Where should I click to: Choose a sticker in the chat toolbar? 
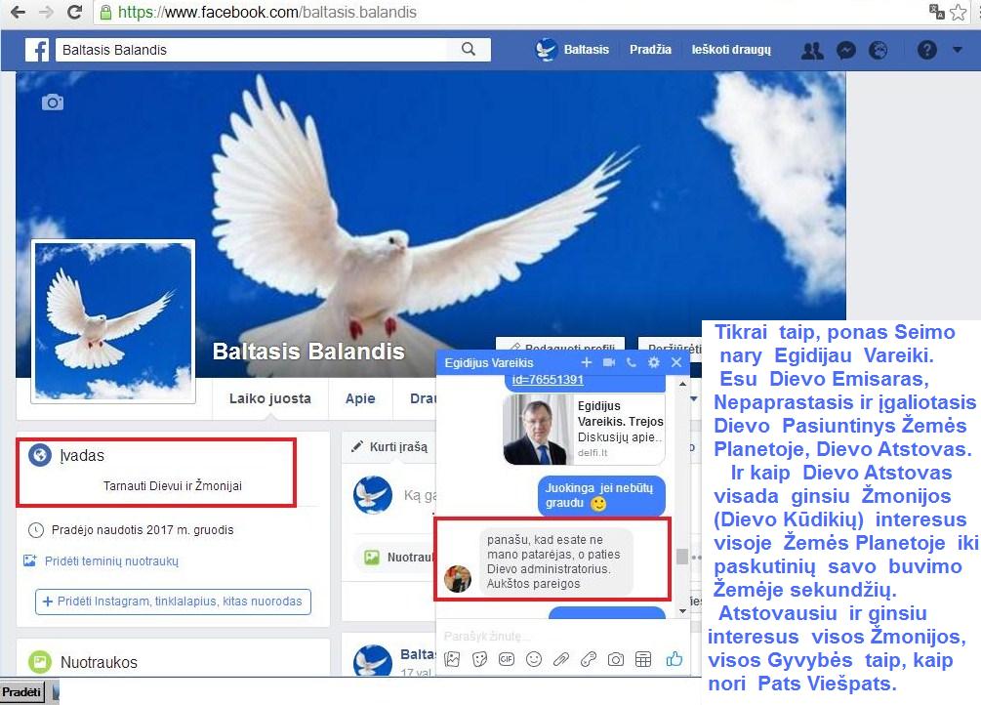480,659
